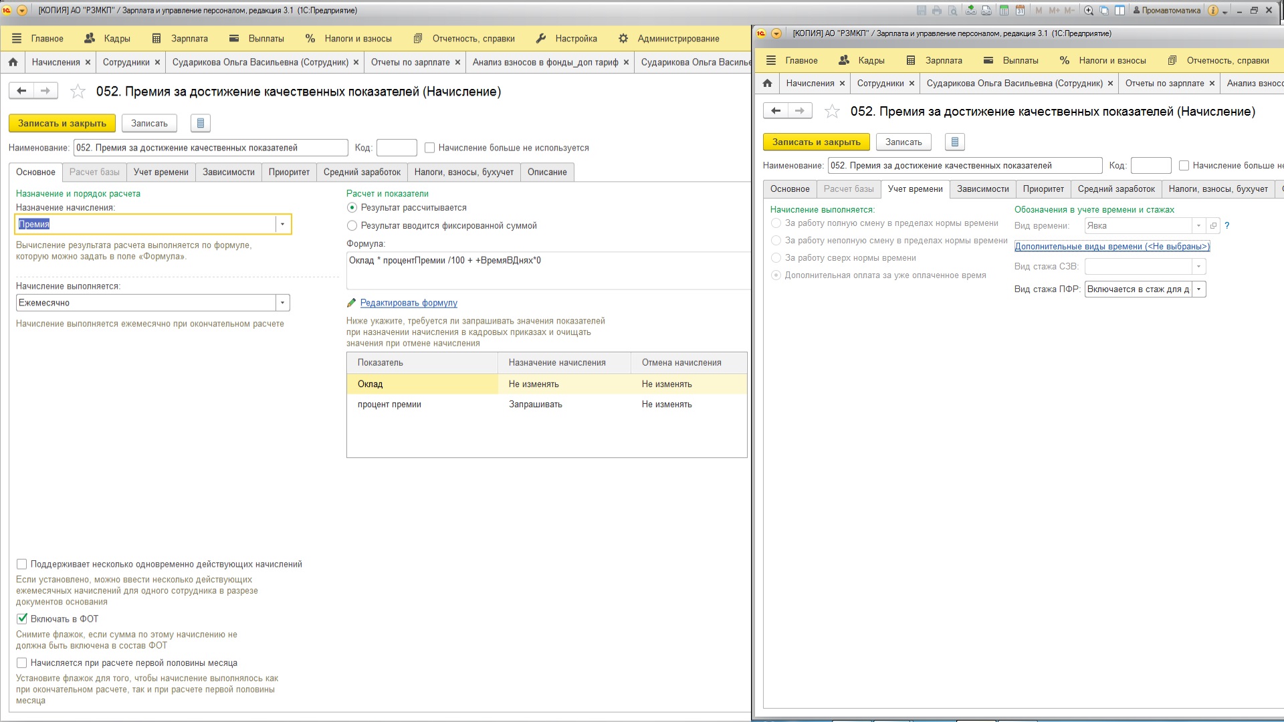
Task: Open the calculator icon in top toolbar
Action: (x=1004, y=10)
